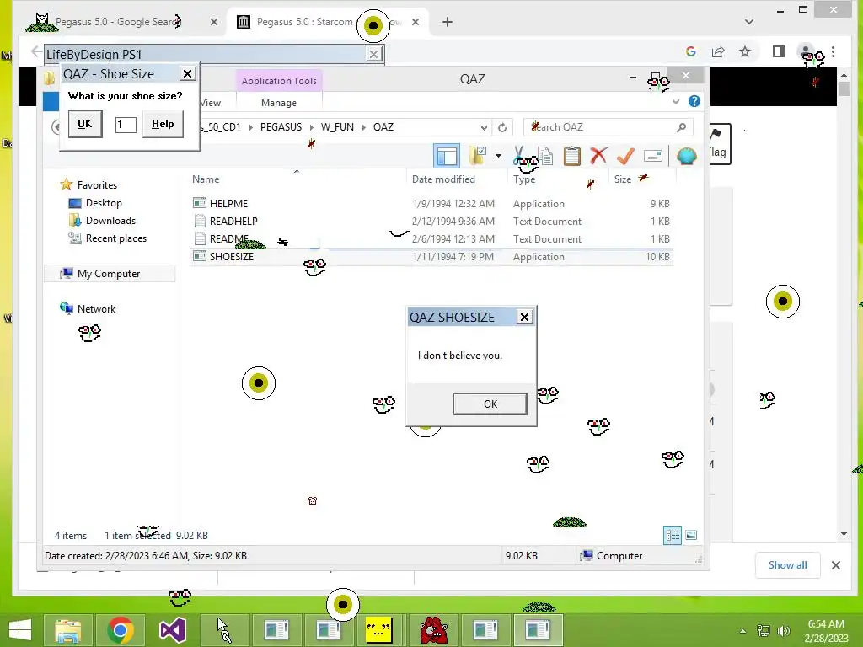The height and width of the screenshot is (647, 863).
Task: Clear the LifeByDesign PS1 field with X
Action: point(373,54)
